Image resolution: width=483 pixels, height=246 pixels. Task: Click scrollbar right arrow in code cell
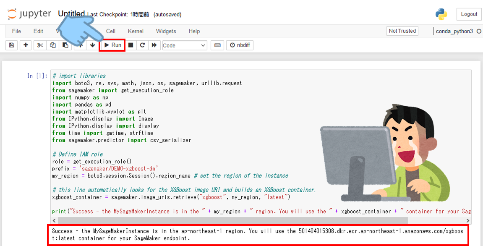[x=468, y=221]
